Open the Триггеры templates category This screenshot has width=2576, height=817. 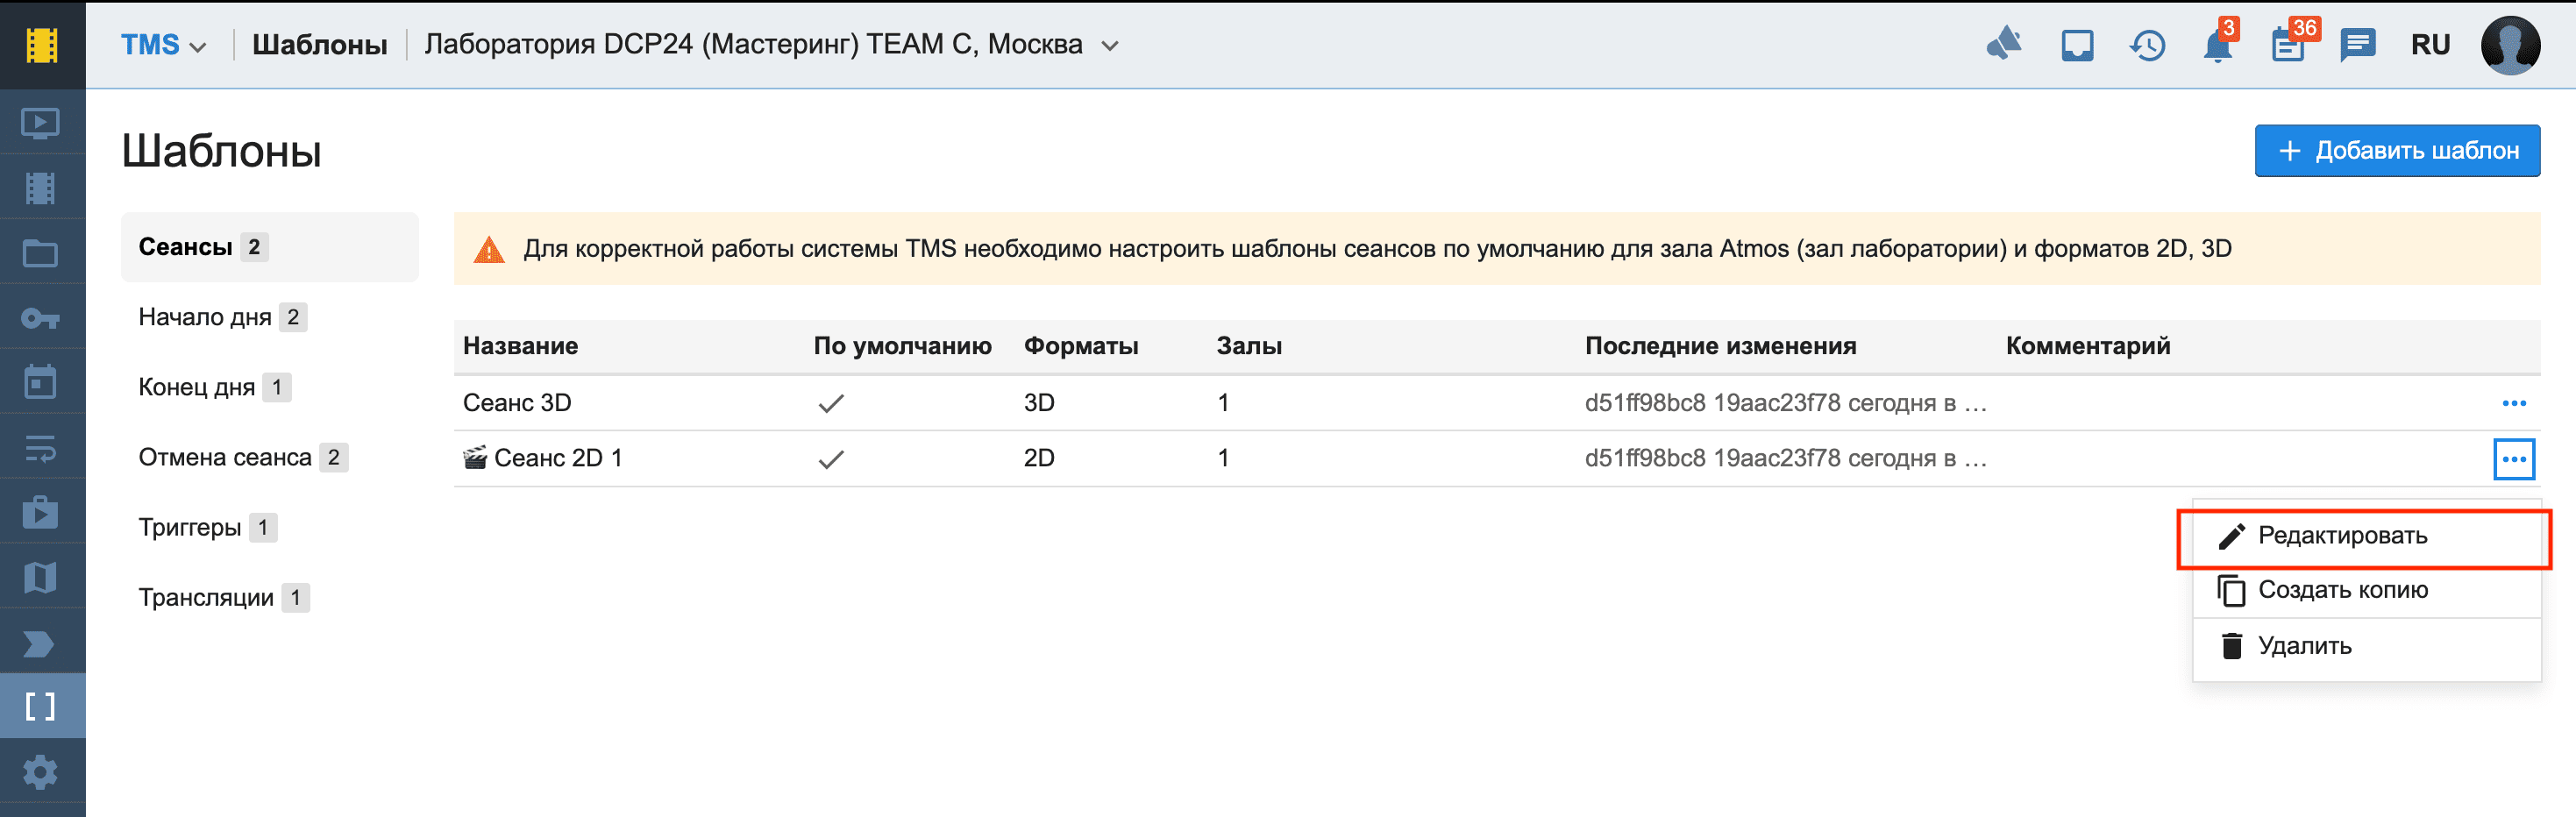tap(190, 527)
